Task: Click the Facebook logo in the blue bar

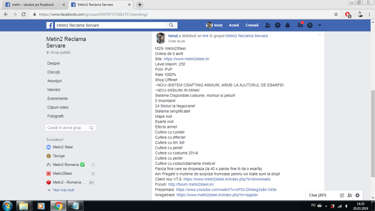Action: [50, 25]
